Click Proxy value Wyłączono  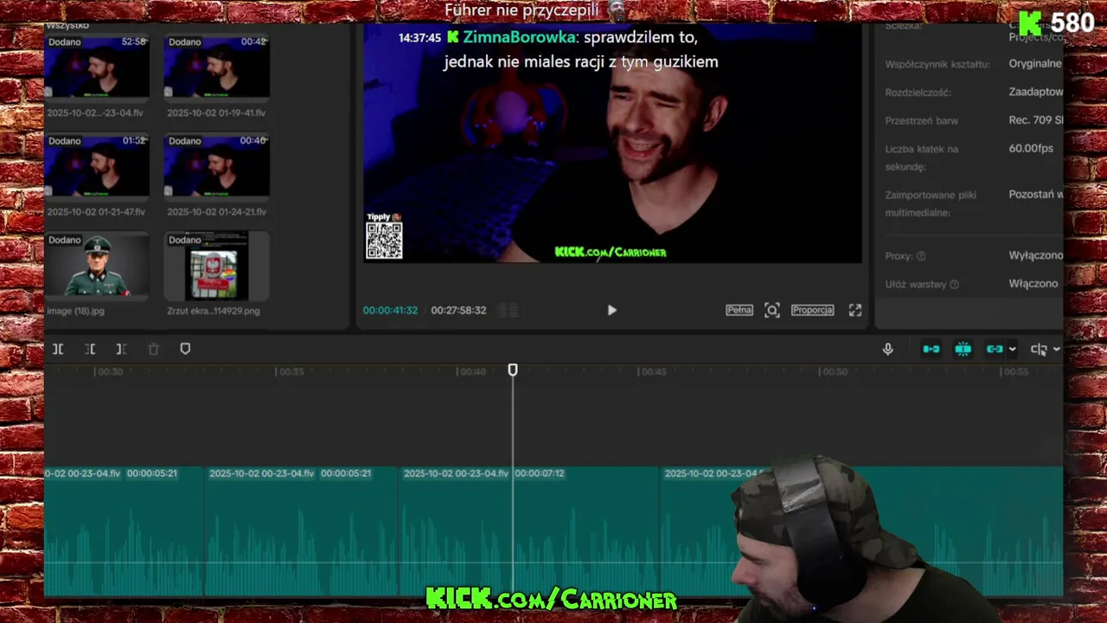pyautogui.click(x=1035, y=256)
